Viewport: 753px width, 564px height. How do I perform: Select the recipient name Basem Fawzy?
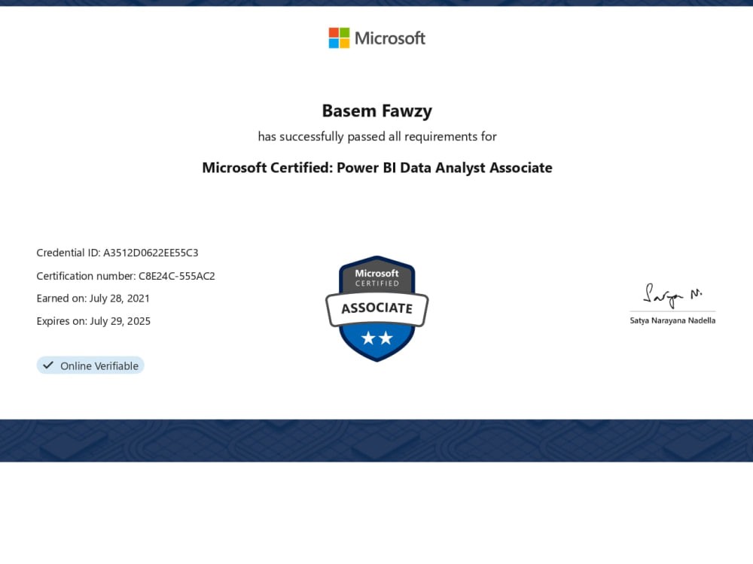point(376,111)
